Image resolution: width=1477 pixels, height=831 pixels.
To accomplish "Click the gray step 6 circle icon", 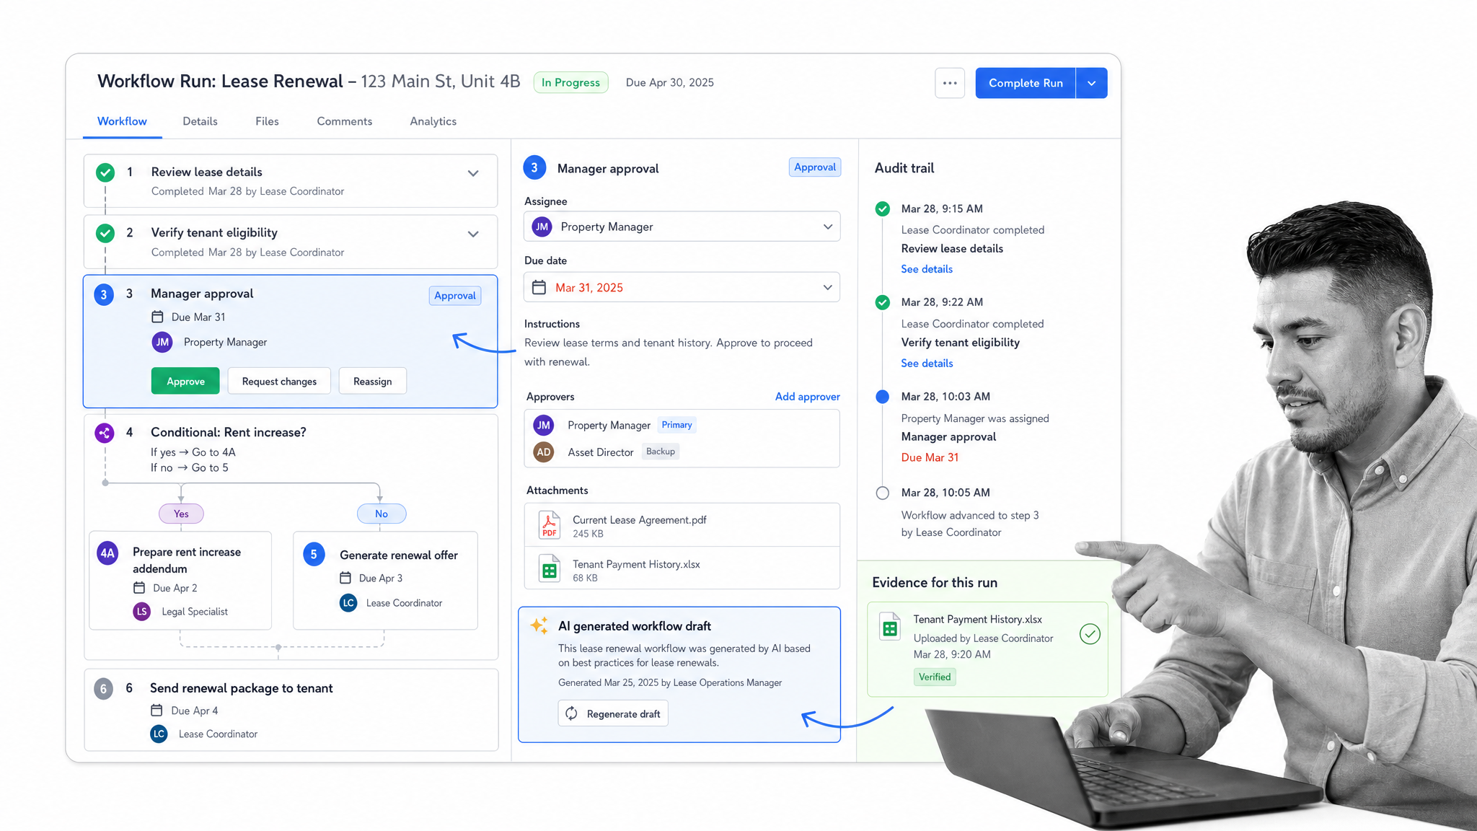I will (x=103, y=689).
